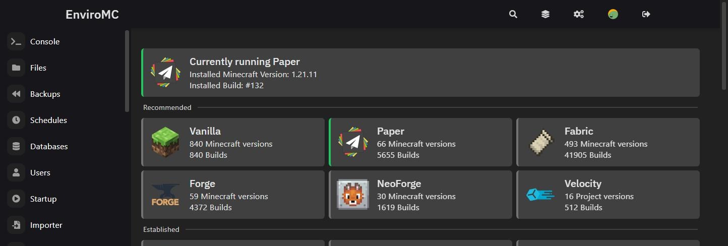Click '840 Minecraft versions' text
Image resolution: width=728 pixels, height=246 pixels.
pyautogui.click(x=231, y=144)
